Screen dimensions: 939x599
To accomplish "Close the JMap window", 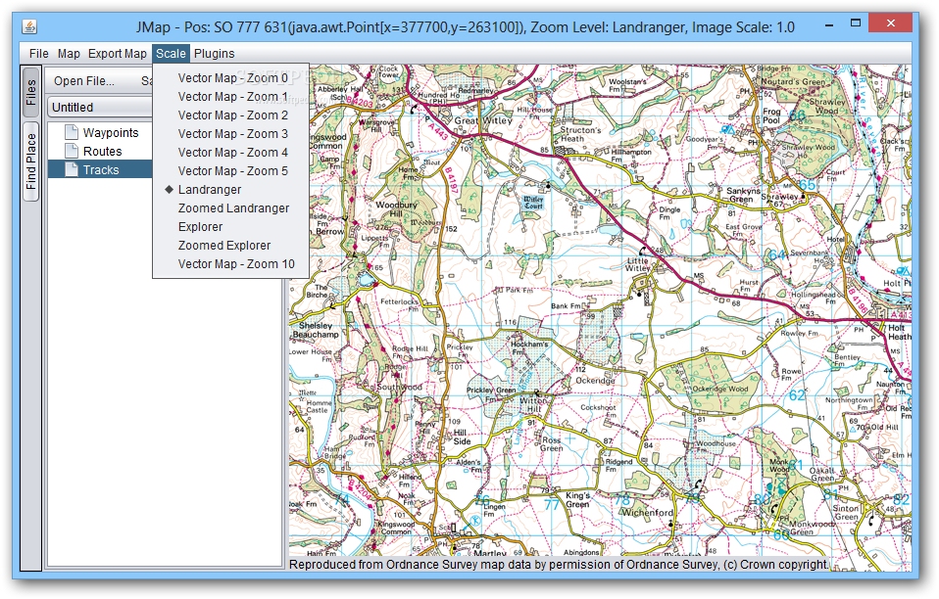I will tap(891, 23).
